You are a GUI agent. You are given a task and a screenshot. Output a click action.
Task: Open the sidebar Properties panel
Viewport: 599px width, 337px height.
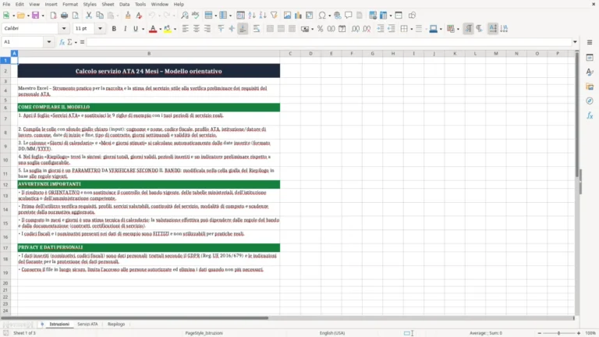590,57
